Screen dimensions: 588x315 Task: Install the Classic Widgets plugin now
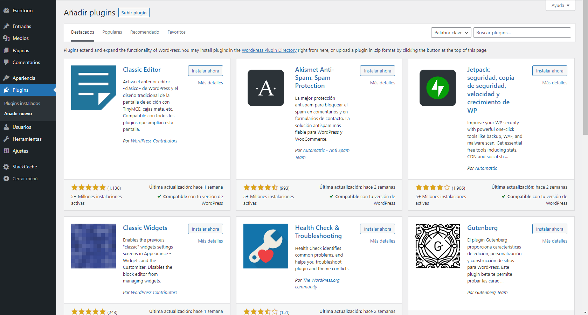click(206, 229)
